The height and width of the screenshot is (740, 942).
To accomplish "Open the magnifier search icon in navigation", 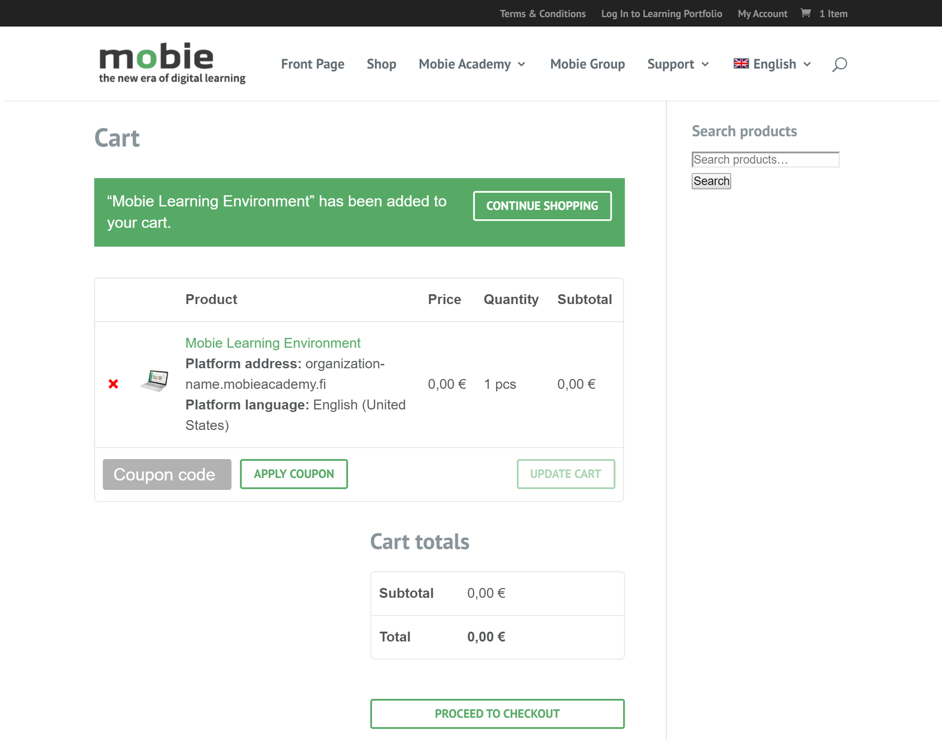I will pyautogui.click(x=839, y=64).
